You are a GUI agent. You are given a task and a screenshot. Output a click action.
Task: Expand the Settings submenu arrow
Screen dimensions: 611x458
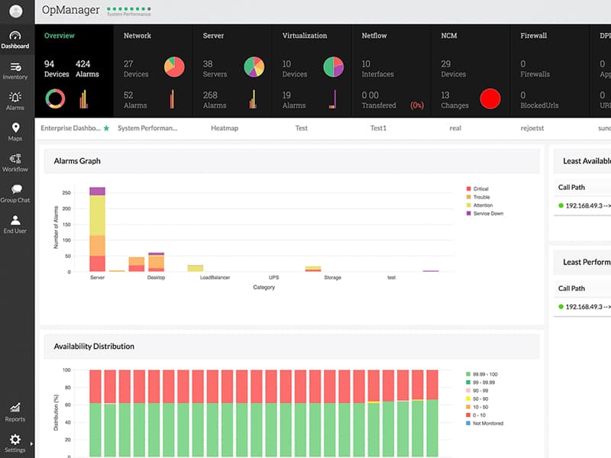tap(31, 443)
